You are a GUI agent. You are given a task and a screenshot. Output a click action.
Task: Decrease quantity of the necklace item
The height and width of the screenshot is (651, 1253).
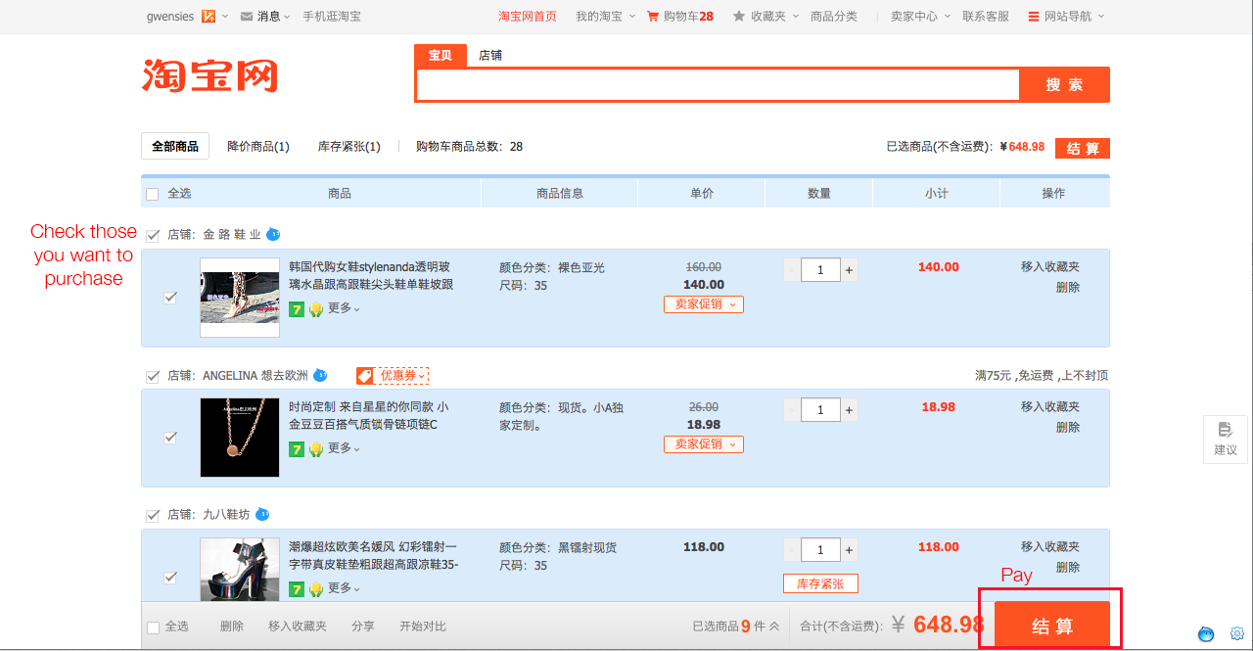pyautogui.click(x=792, y=410)
